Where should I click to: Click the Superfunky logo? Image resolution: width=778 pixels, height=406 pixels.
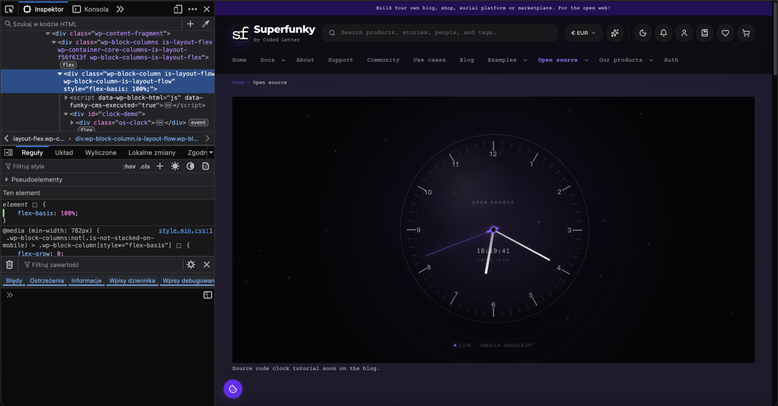274,33
